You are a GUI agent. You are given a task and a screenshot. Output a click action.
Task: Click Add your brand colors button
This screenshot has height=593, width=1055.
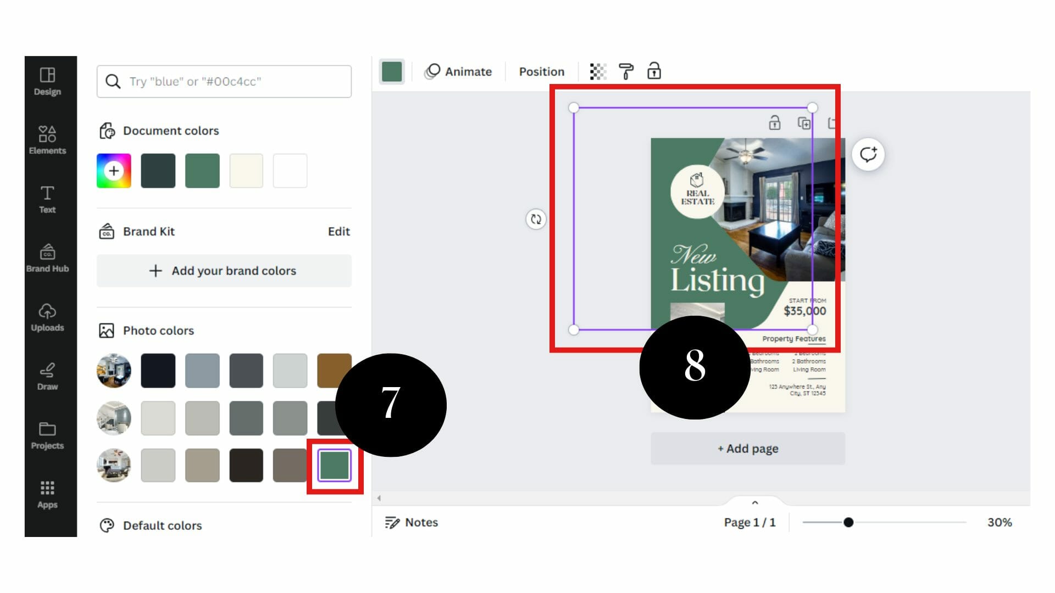tap(224, 271)
